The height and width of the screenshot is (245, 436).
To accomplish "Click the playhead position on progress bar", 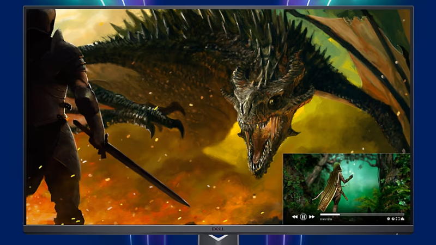I will click(x=340, y=215).
